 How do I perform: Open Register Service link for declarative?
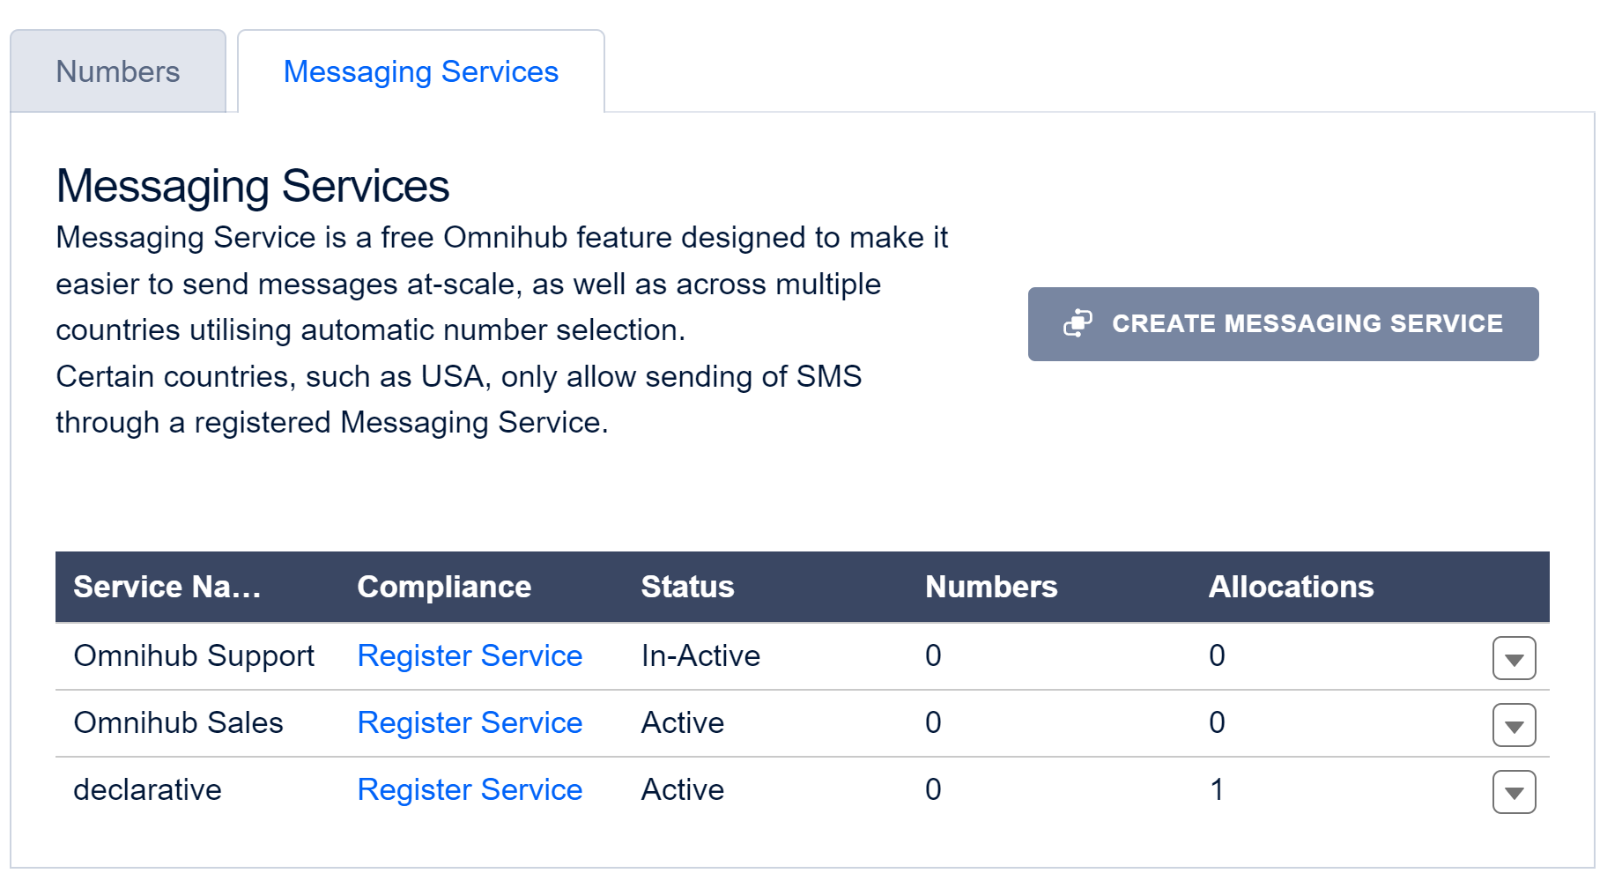click(x=470, y=789)
